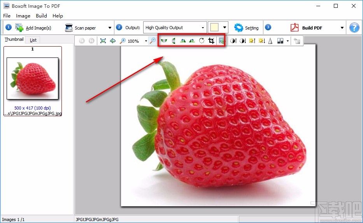Open the High Quality Output combo box
This screenshot has width=363, height=223.
[175, 28]
